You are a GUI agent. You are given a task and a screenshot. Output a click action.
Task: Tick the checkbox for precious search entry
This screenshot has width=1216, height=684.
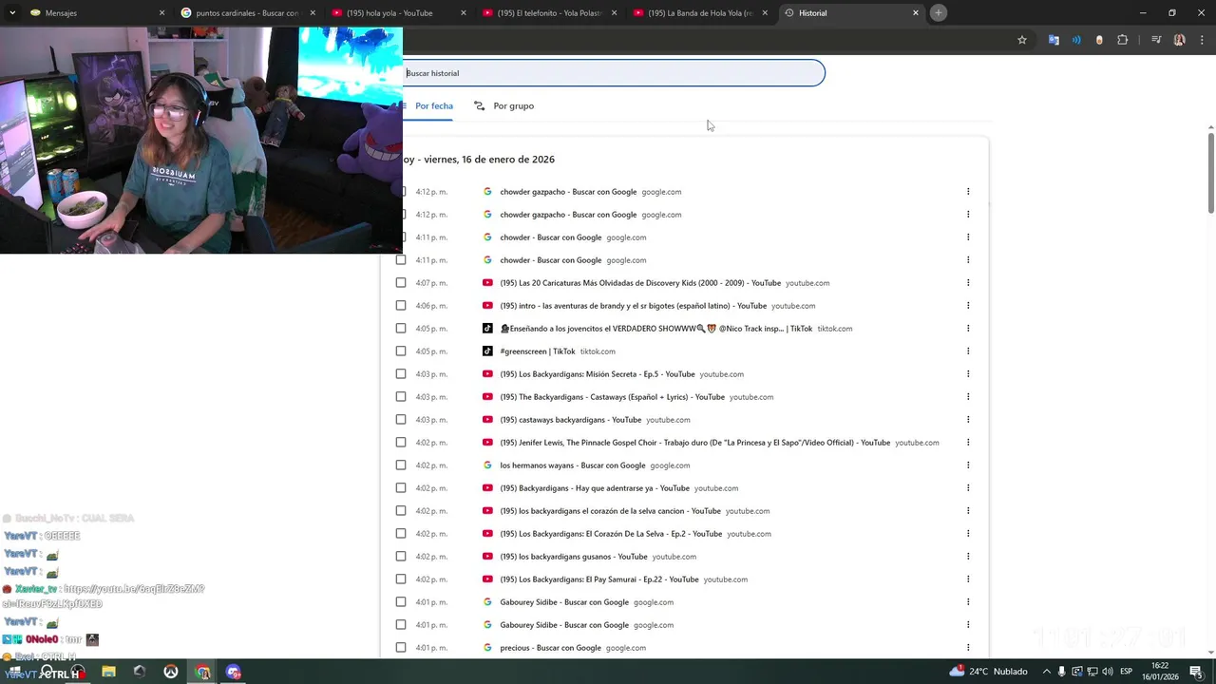tap(401, 648)
